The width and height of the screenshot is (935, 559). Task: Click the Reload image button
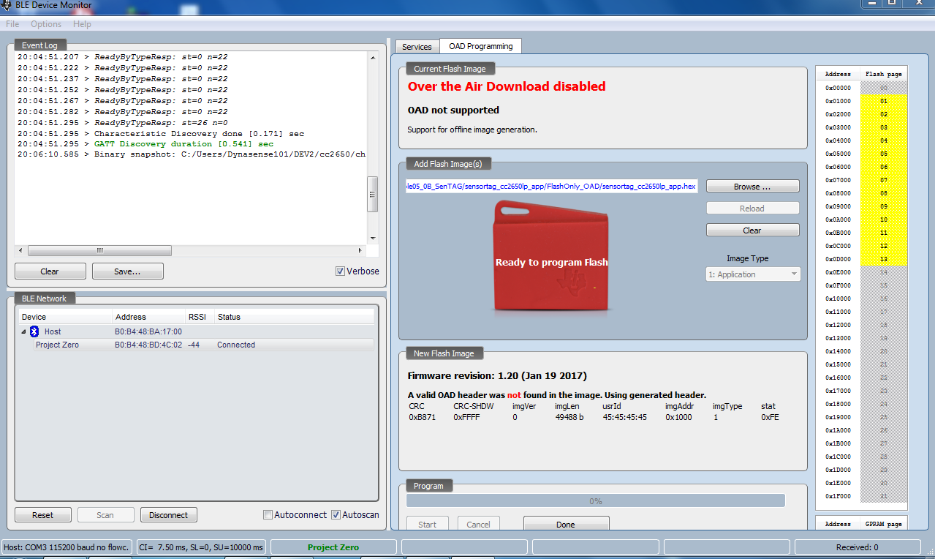click(752, 209)
